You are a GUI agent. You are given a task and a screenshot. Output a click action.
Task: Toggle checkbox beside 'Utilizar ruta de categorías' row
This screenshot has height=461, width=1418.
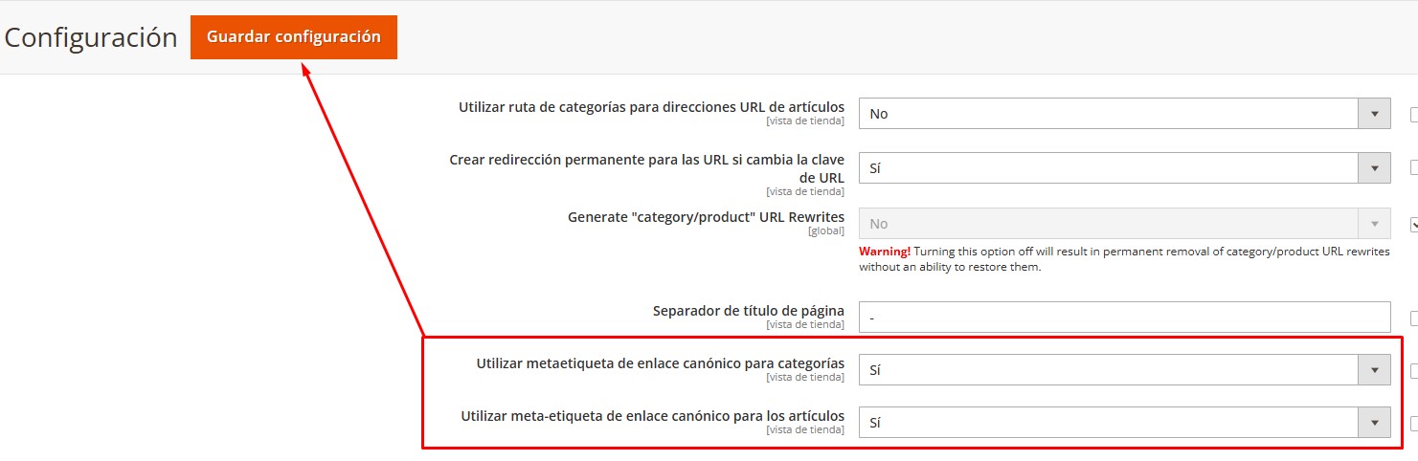tap(1414, 115)
